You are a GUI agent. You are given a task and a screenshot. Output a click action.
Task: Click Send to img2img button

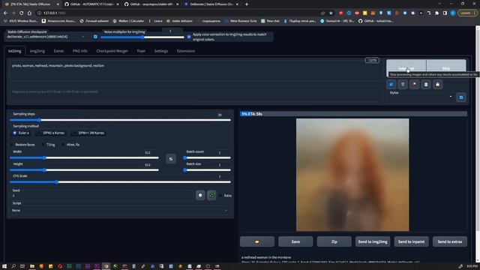(373, 241)
